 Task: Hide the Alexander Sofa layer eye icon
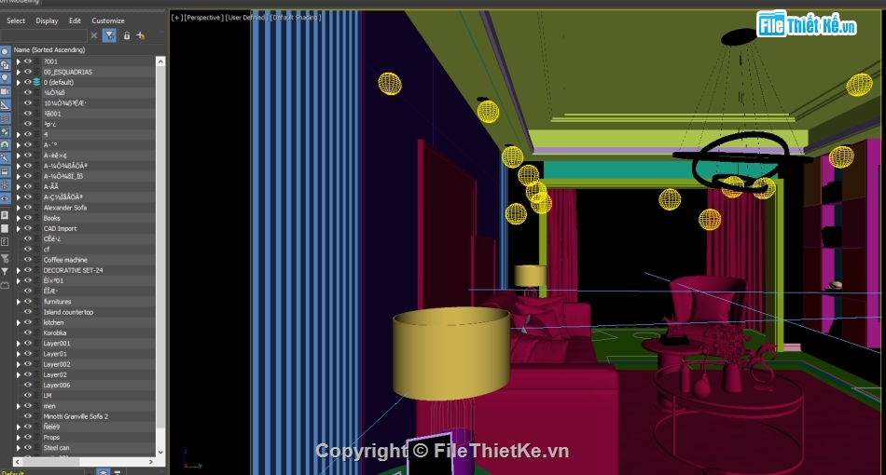click(x=28, y=208)
